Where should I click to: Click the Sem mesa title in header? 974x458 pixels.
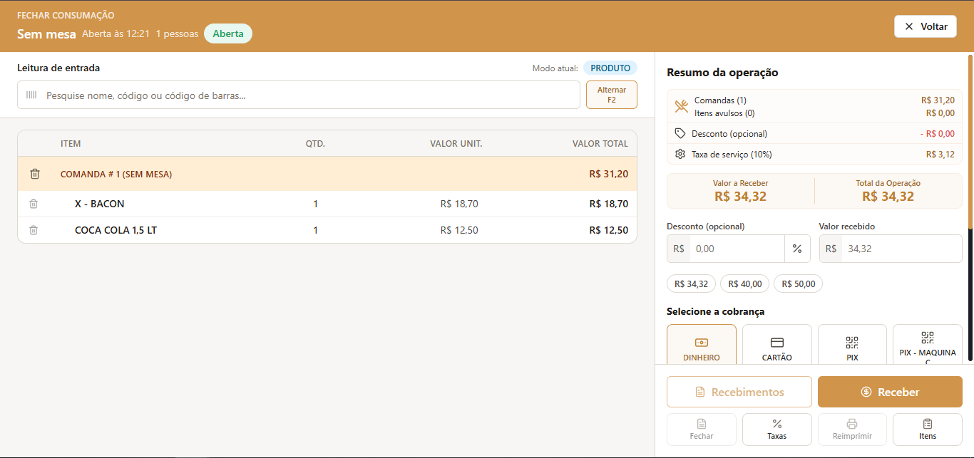pyautogui.click(x=46, y=33)
